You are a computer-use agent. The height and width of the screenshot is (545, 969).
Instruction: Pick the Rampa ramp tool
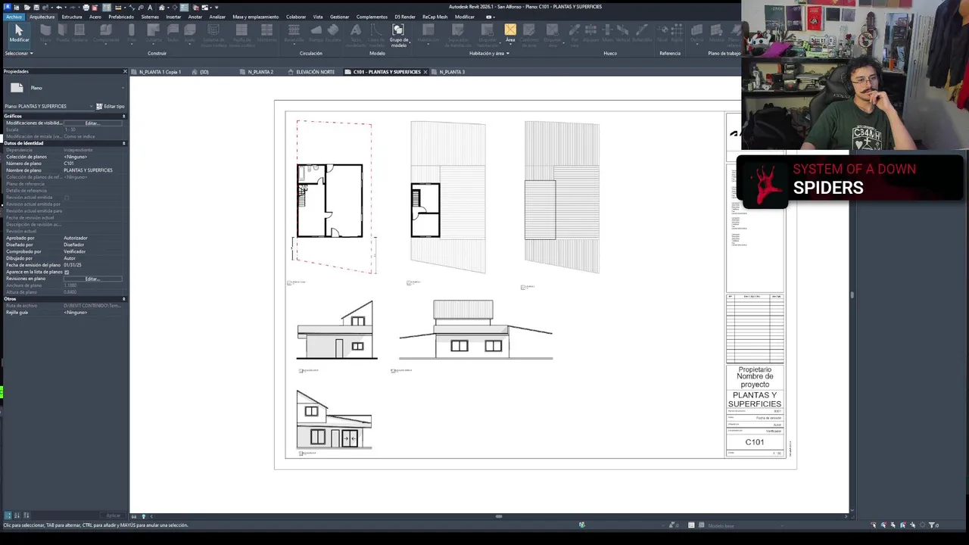[316, 33]
